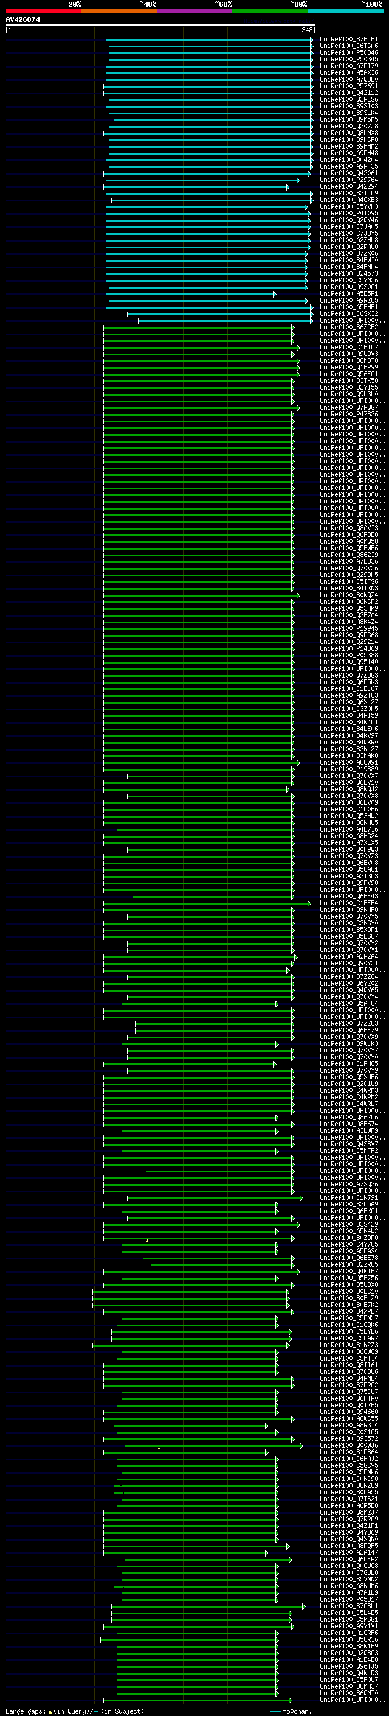
Task: Click the arrowhead ending the UniRef100_B0WQZ4 bar
Action: pyautogui.click(x=298, y=595)
